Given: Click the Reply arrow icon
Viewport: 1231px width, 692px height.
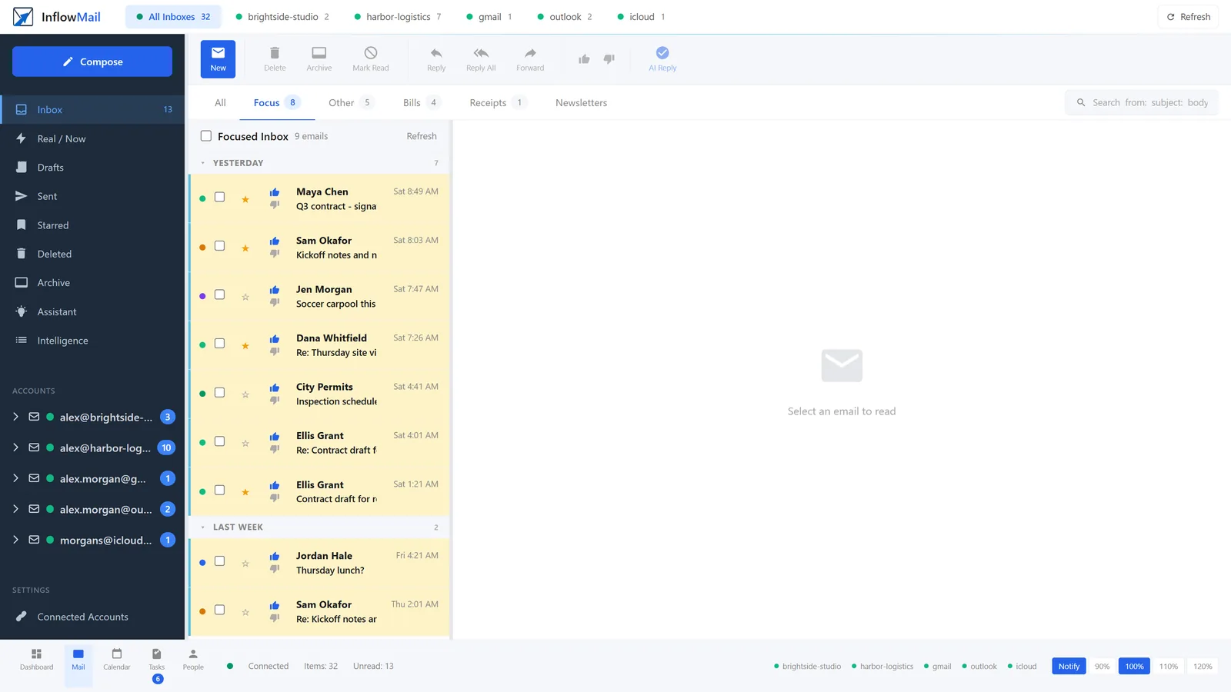Looking at the screenshot, I should click(436, 53).
